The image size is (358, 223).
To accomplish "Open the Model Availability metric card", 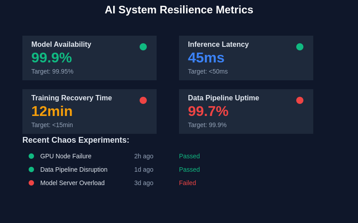I will 89,58.
